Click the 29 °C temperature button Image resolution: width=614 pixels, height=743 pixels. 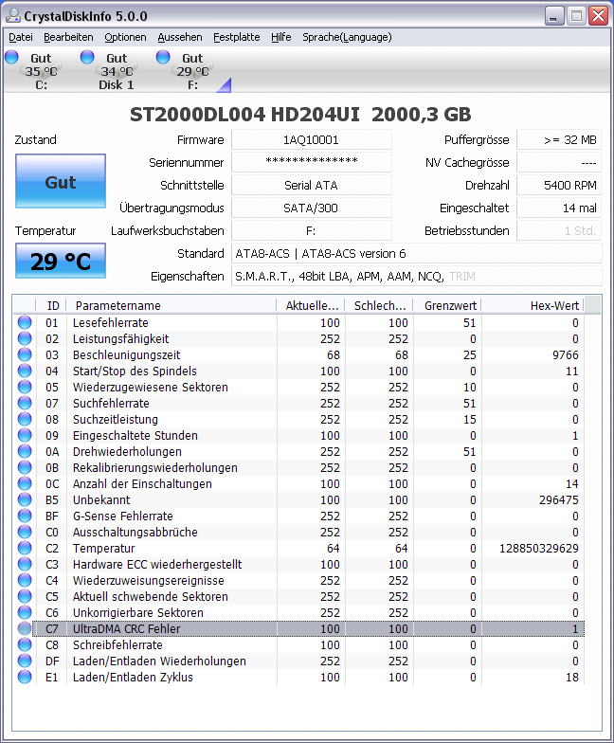pos(61,261)
